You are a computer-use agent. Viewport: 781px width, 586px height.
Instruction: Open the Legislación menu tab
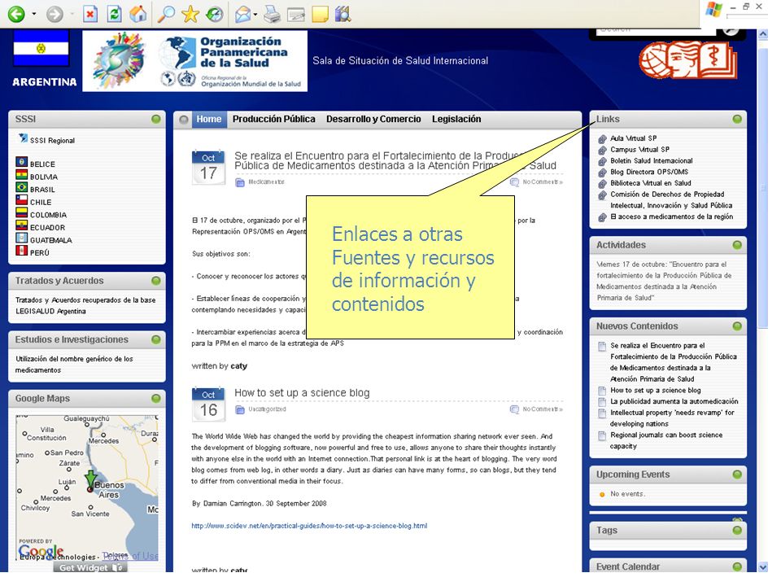click(x=456, y=119)
